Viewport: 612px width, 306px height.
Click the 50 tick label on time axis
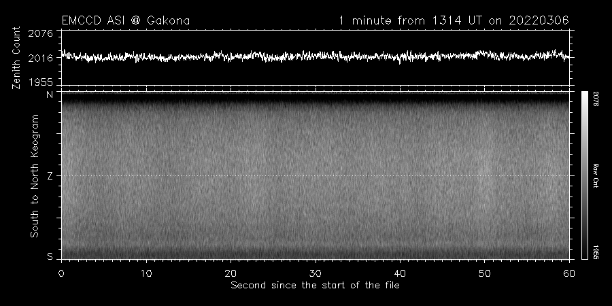pyautogui.click(x=485, y=273)
